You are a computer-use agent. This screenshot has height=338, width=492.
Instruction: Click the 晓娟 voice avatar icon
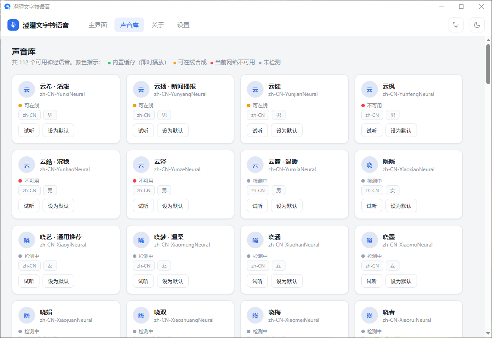[27, 316]
